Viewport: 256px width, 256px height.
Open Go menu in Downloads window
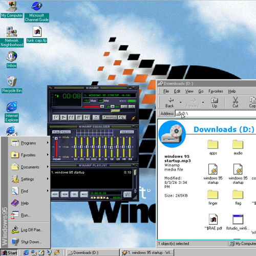(x=201, y=91)
